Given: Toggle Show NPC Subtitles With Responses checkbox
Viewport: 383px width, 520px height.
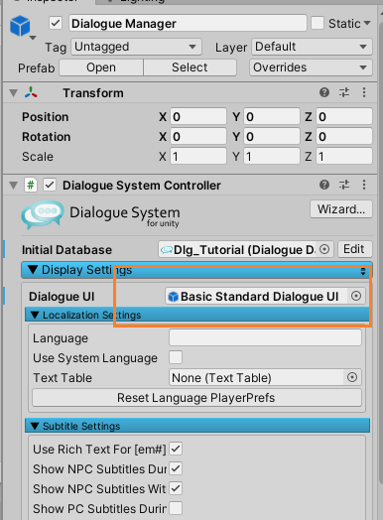Looking at the screenshot, I should (x=176, y=488).
